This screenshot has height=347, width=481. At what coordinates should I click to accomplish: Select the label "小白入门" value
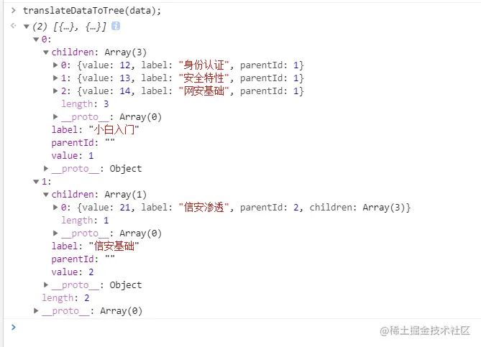click(114, 129)
